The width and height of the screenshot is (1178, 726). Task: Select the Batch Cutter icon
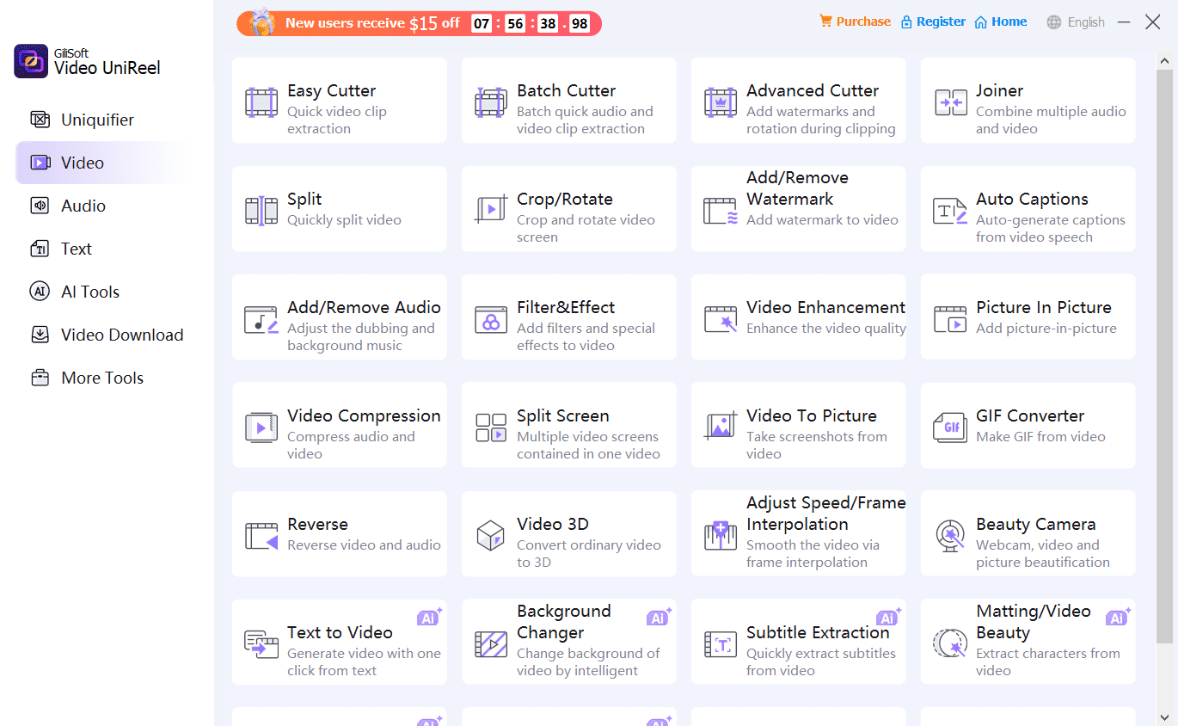[491, 102]
